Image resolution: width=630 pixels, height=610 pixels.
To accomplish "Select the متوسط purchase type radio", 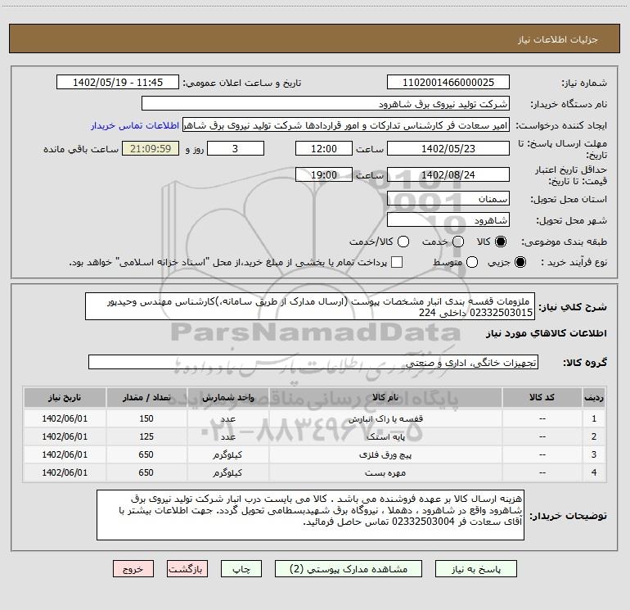I will [x=472, y=262].
